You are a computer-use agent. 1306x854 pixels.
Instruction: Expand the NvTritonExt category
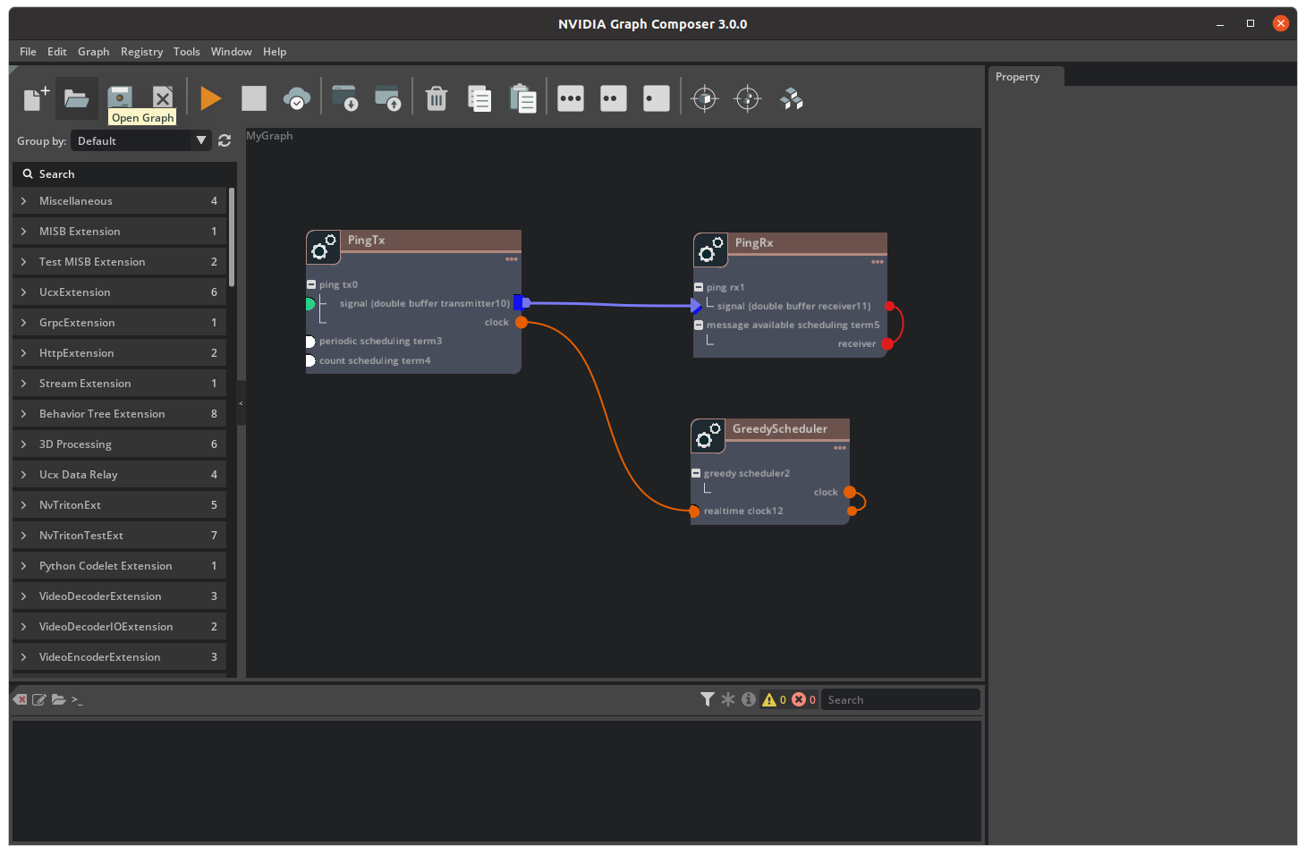pos(120,504)
